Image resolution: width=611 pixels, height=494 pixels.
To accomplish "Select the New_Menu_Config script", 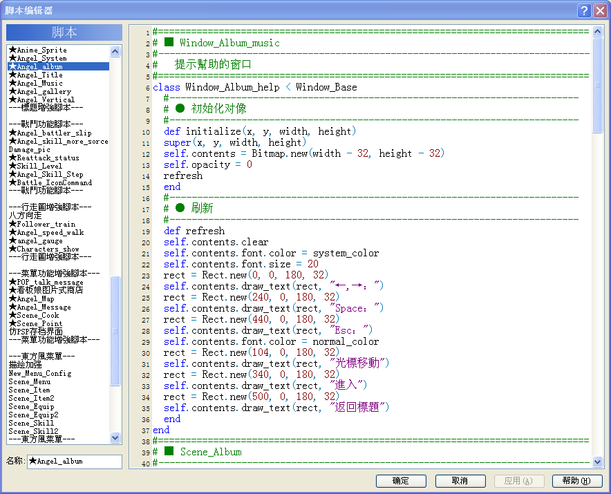I will [59, 373].
